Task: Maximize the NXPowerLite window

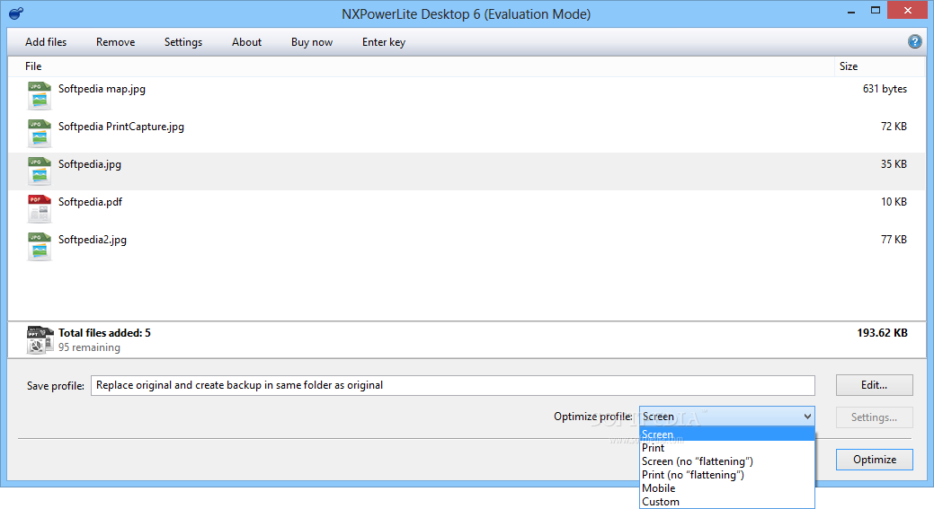Action: coord(875,10)
